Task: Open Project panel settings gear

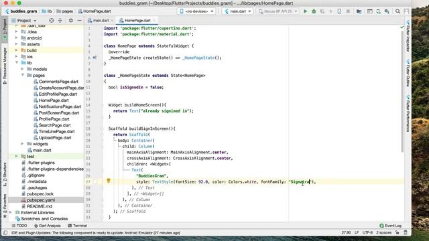Action: coord(71,21)
